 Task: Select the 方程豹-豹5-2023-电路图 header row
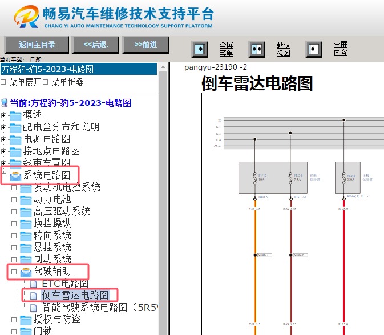tap(79, 69)
